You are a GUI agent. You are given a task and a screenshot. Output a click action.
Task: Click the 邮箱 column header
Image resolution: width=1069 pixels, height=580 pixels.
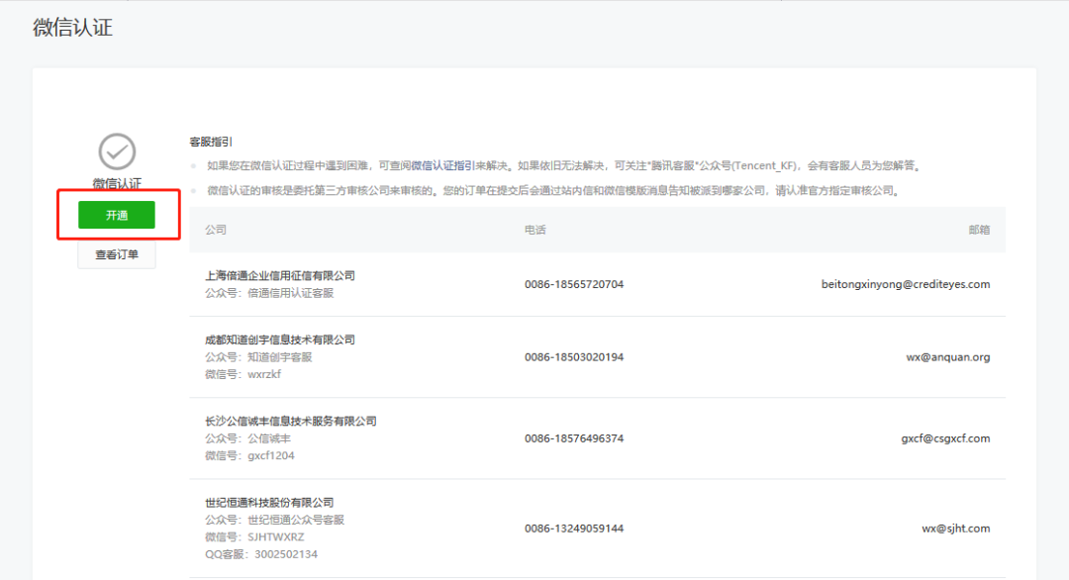pyautogui.click(x=979, y=230)
